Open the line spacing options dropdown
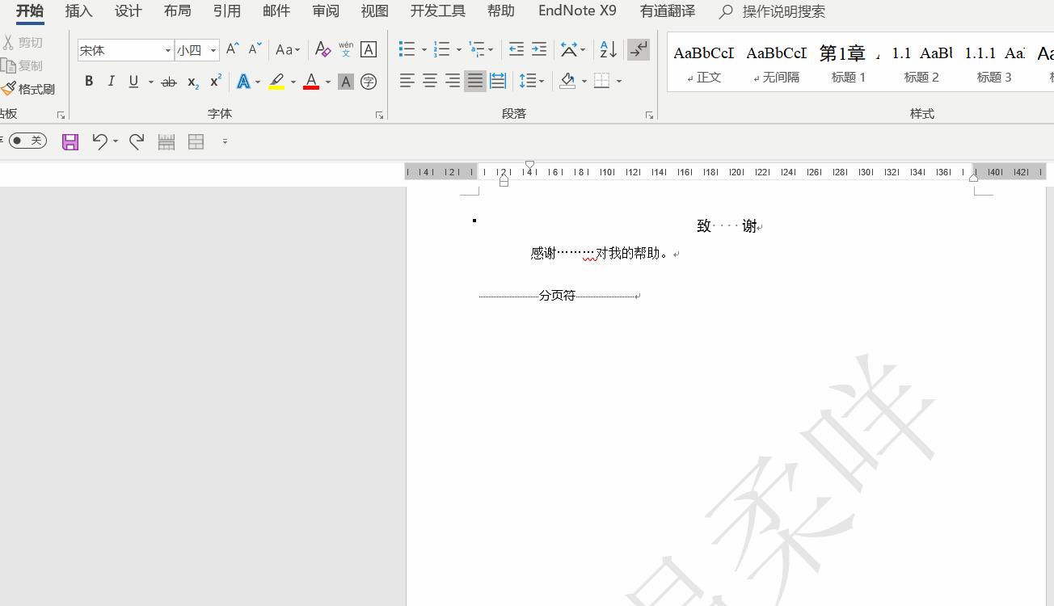Image resolution: width=1054 pixels, height=606 pixels. (x=532, y=80)
